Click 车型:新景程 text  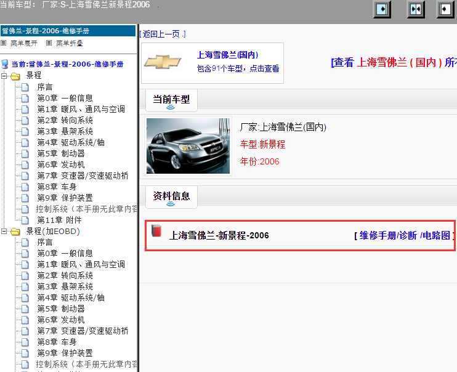[x=262, y=144]
